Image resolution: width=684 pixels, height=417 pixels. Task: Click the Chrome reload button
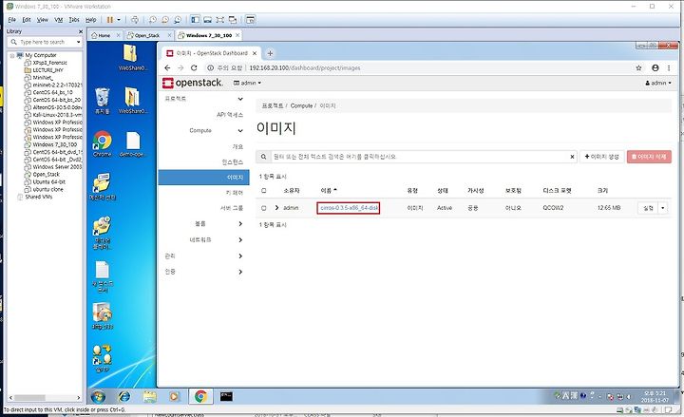(x=194, y=68)
